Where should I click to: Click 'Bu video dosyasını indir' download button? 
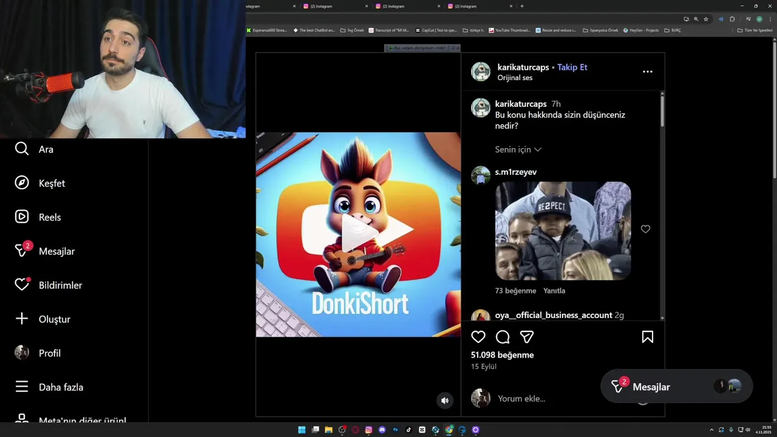[x=419, y=48]
